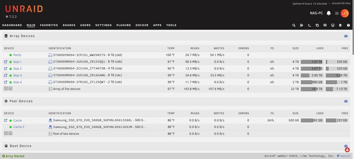Open the notifications bell
This screenshot has height=159, width=354.
[329, 13]
